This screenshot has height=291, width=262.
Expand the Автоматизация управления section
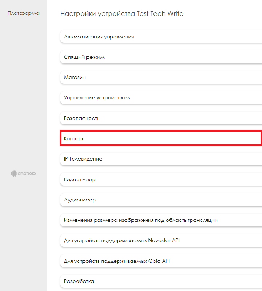[x=99, y=37]
